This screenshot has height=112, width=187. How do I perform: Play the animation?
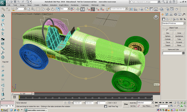[x=164, y=103]
